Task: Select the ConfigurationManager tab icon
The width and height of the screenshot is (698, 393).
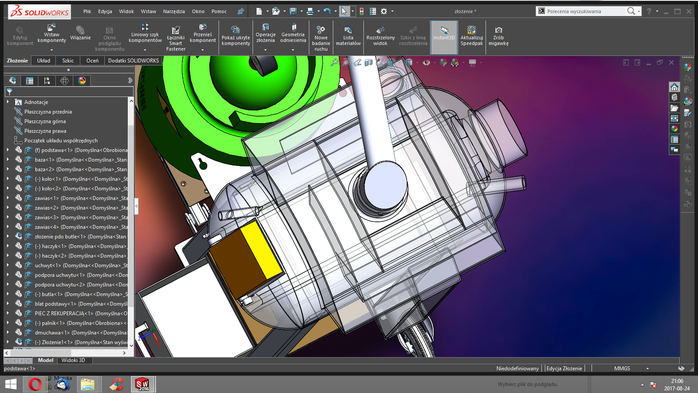Action: coord(48,80)
